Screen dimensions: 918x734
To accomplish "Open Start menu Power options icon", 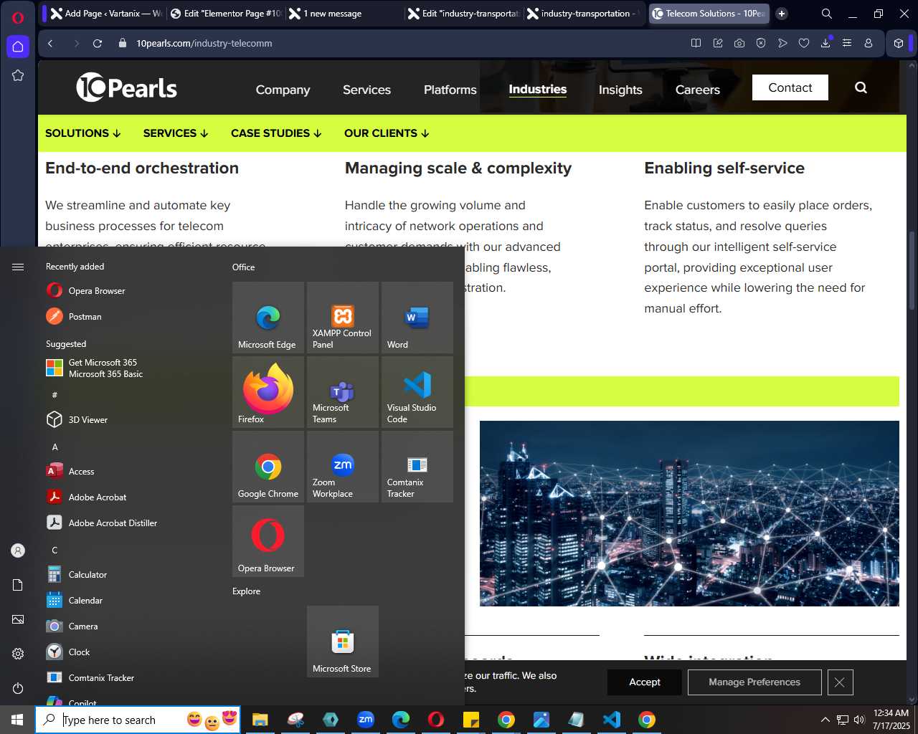I will pos(18,688).
